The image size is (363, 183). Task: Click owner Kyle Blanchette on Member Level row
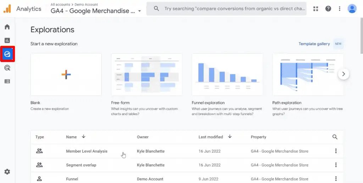[x=151, y=151]
